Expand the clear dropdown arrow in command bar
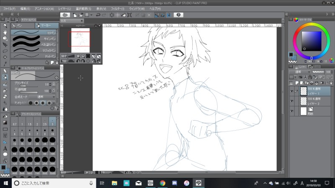The width and height of the screenshot is (335, 188). [x=91, y=15]
